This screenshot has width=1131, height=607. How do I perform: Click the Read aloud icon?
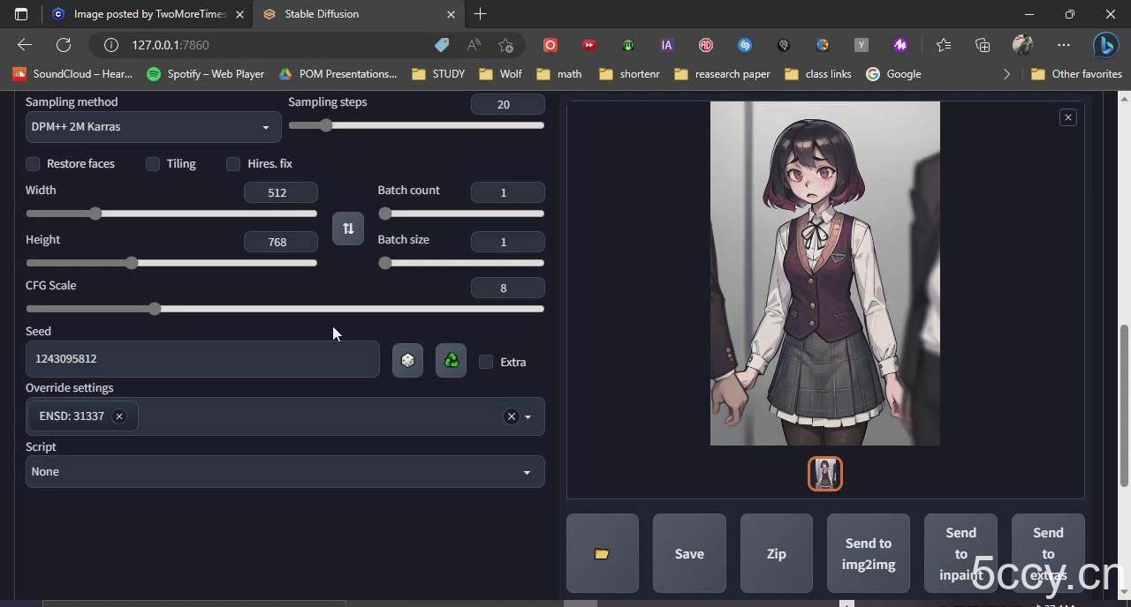pos(474,45)
